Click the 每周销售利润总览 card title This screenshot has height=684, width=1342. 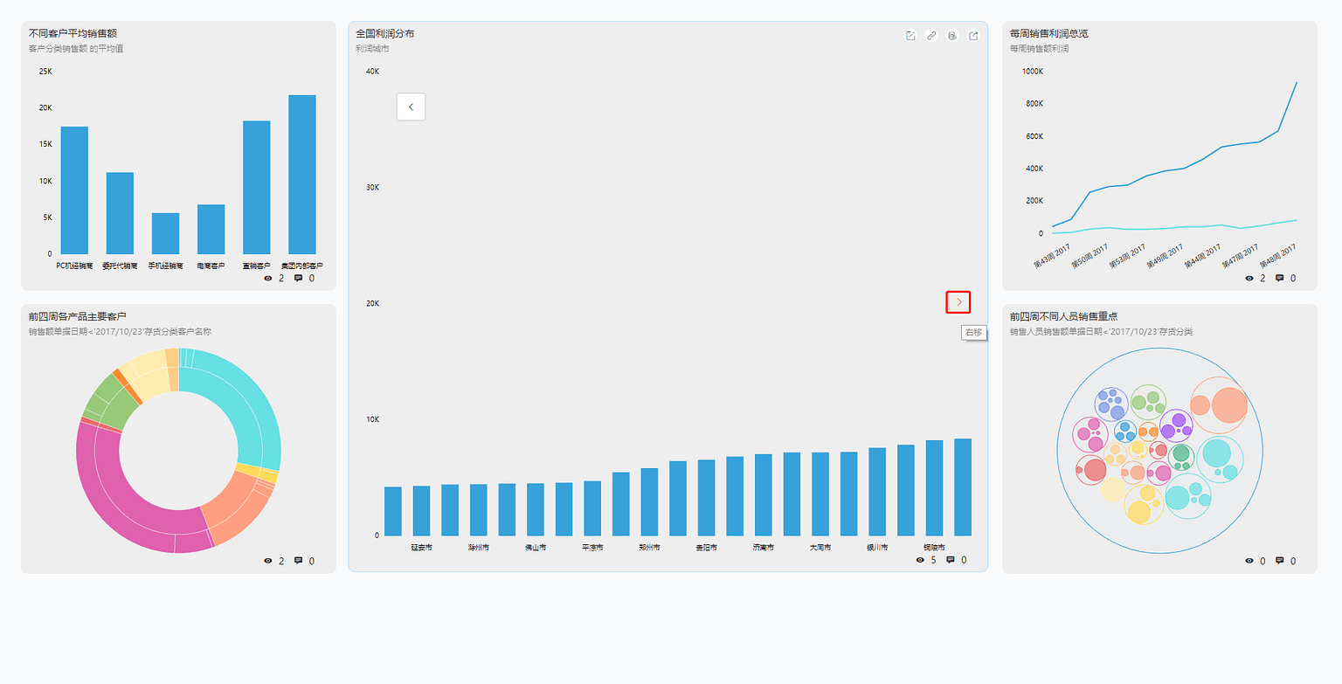tap(1049, 33)
